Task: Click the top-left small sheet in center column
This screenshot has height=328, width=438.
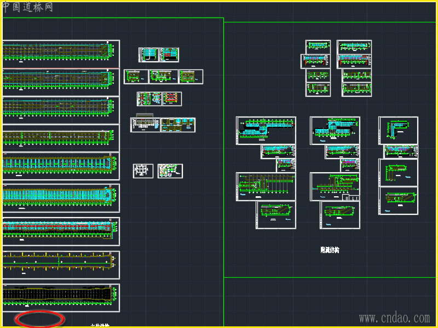Action: (x=148, y=55)
